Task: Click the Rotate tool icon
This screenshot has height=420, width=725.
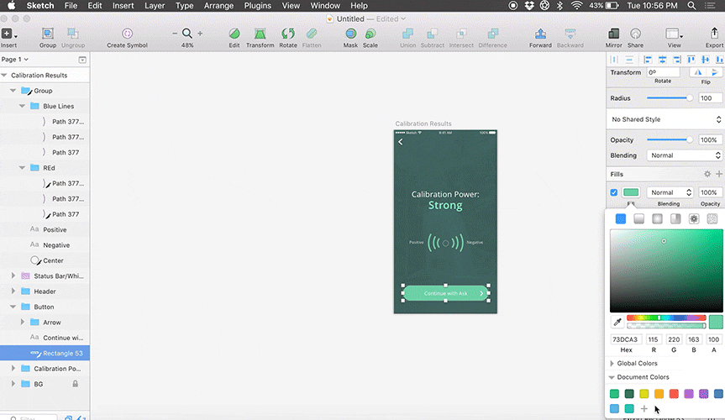Action: click(288, 34)
